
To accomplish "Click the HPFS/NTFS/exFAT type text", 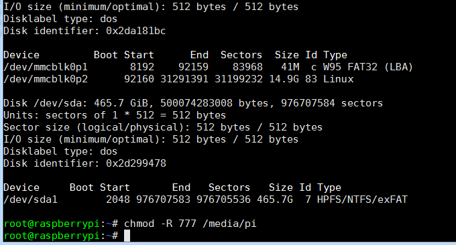I will [362, 199].
